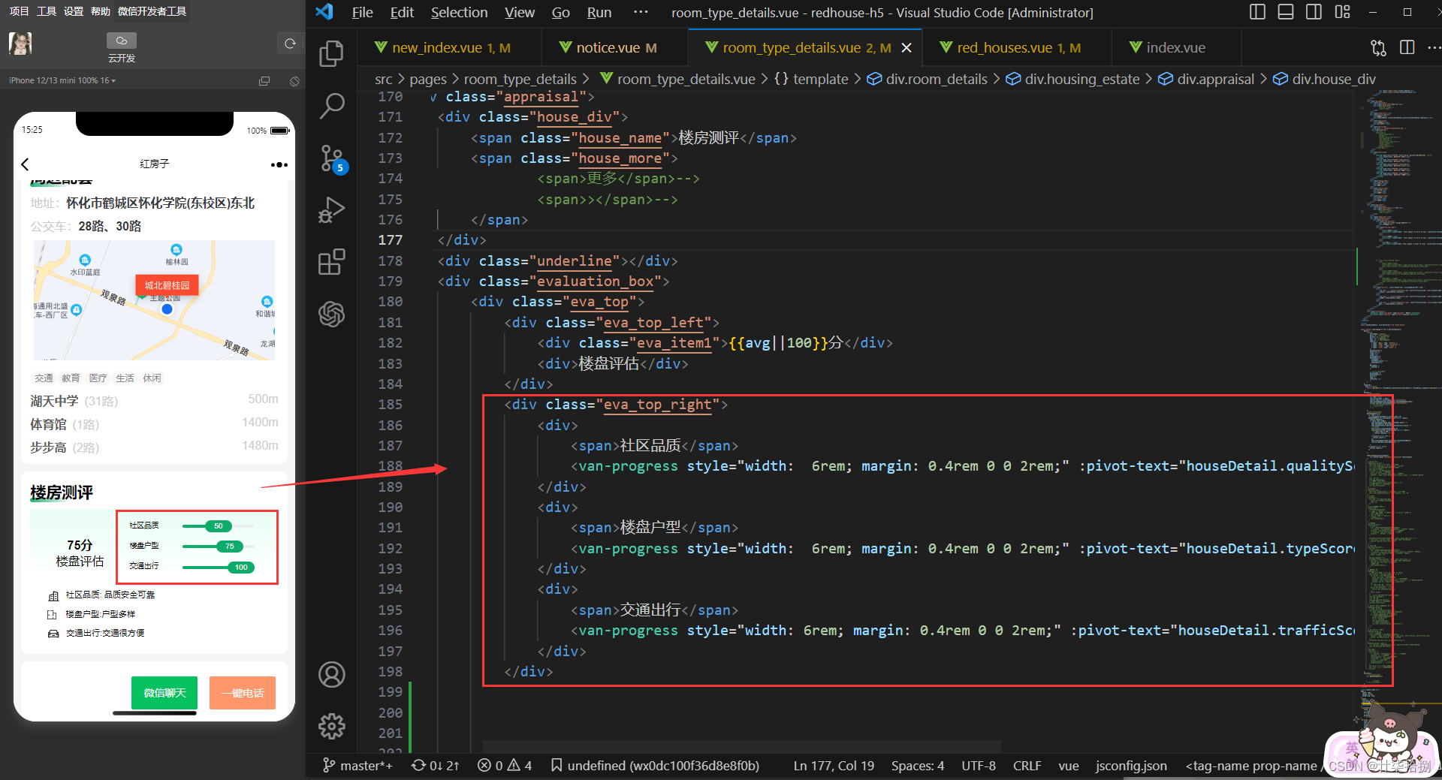Open the Edit menu
This screenshot has height=780, width=1442.
click(402, 12)
